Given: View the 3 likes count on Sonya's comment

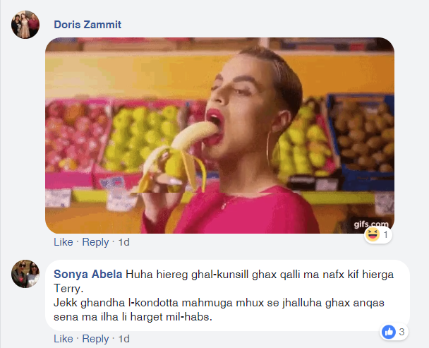Looking at the screenshot, I should coord(401,331).
